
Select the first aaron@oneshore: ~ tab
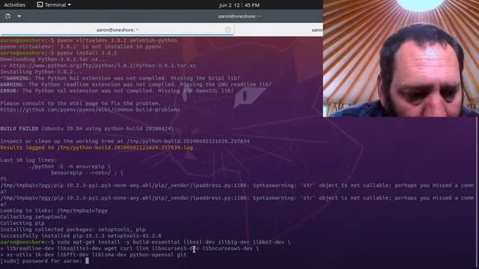tap(118, 30)
